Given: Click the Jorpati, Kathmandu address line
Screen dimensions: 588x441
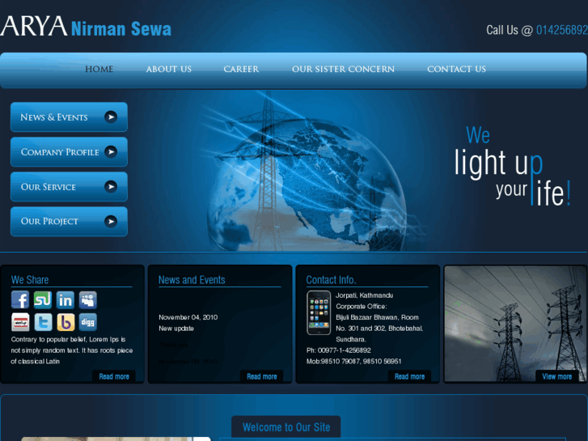Looking at the screenshot, I should point(365,295).
